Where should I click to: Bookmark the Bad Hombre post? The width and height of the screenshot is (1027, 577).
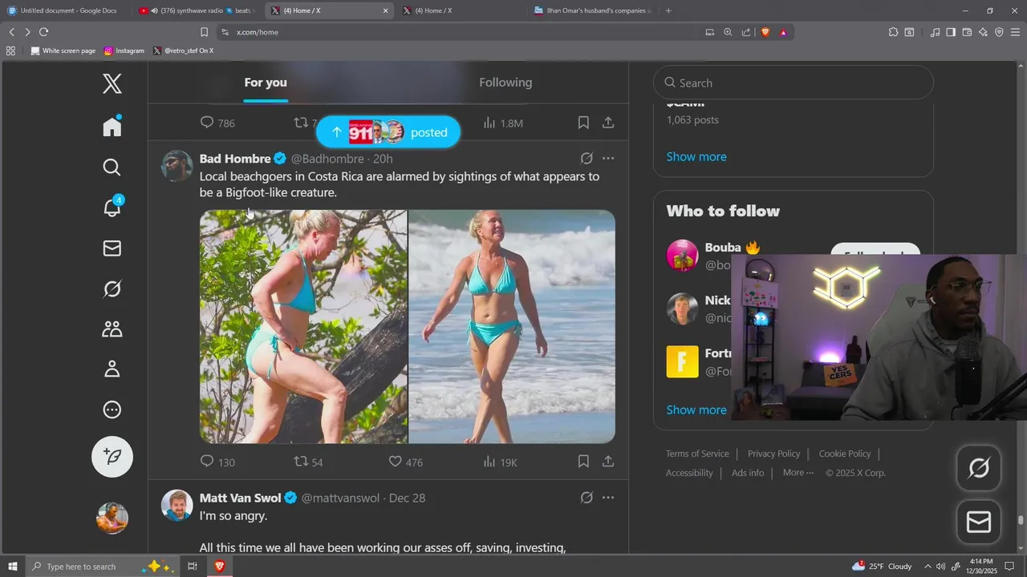tap(583, 462)
